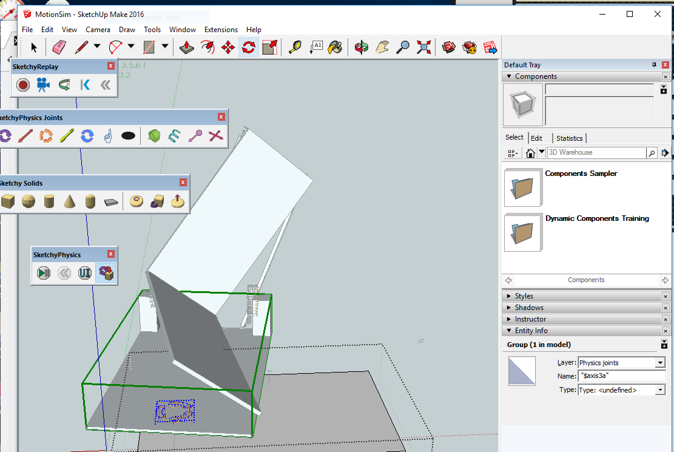Open the 3D Warehouse toolbar icon
The image size is (674, 452).
449,47
